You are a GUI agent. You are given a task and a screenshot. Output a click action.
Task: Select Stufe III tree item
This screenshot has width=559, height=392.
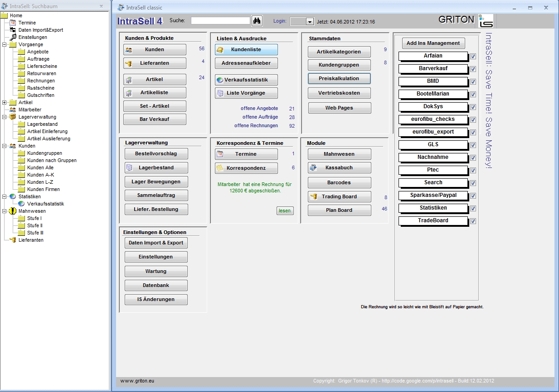pyautogui.click(x=35, y=233)
